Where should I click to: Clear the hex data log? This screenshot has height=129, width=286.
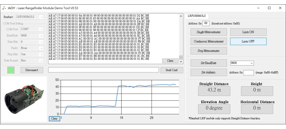(x=171, y=61)
